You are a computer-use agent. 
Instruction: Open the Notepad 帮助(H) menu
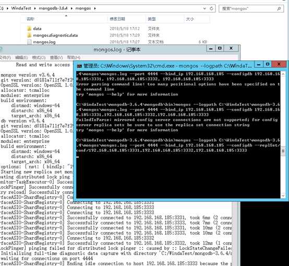click(74, 57)
